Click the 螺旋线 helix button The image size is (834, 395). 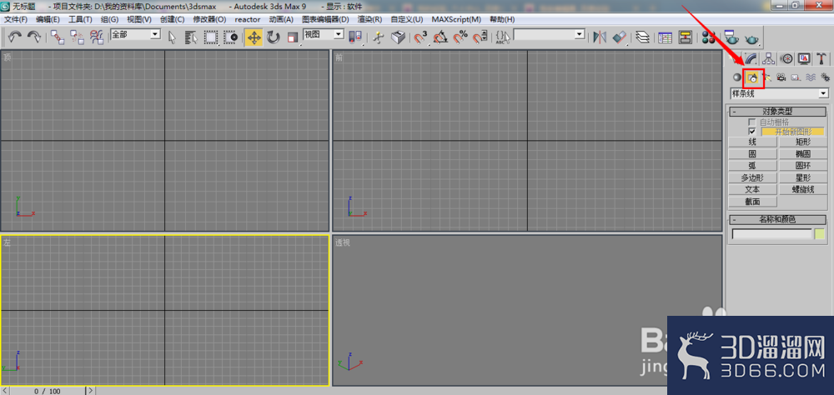click(x=802, y=189)
